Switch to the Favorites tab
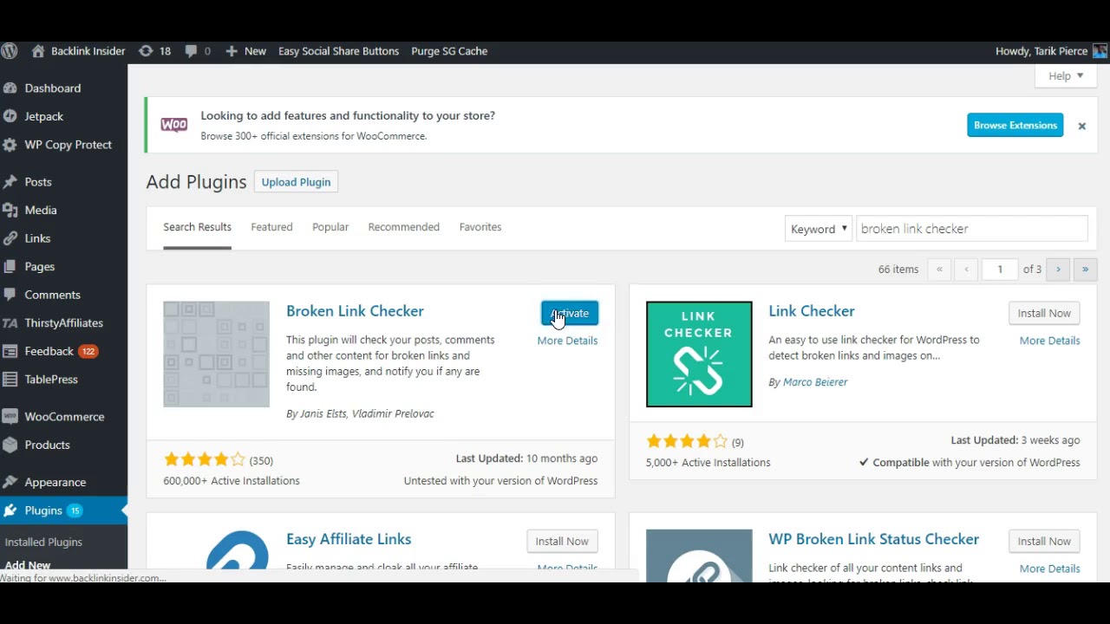 (x=480, y=227)
